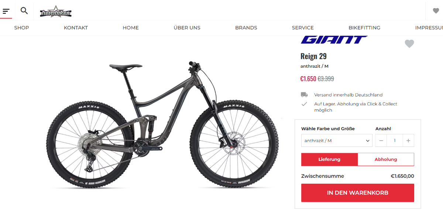Add Reign 29 to favorites heart
Image resolution: width=443 pixels, height=215 pixels.
coord(409,44)
